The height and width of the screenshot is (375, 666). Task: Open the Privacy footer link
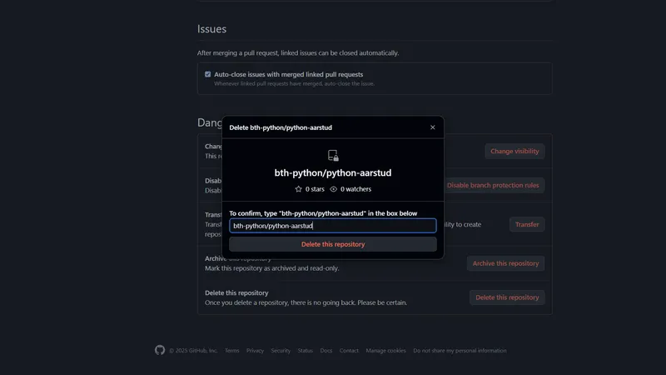(x=255, y=351)
